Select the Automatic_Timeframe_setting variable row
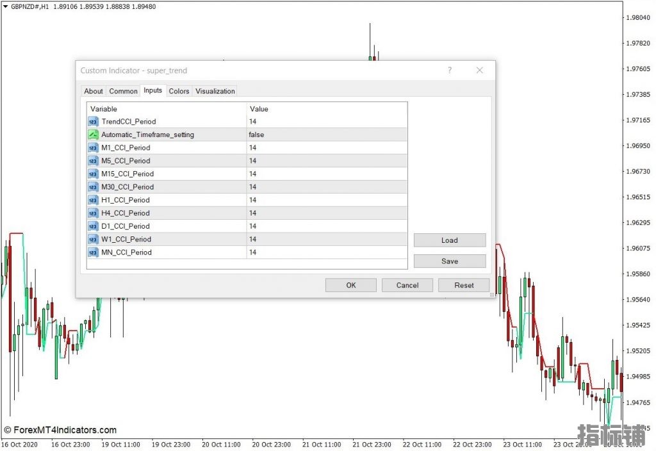The width and height of the screenshot is (656, 451). (x=247, y=135)
